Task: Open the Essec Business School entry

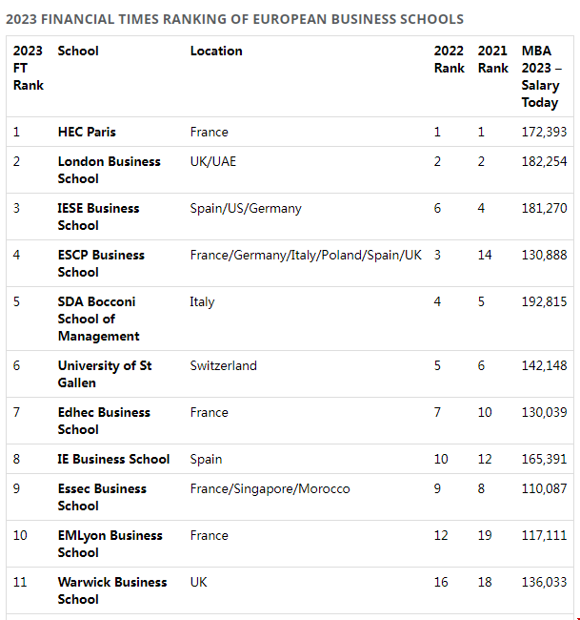Action: pyautogui.click(x=102, y=497)
